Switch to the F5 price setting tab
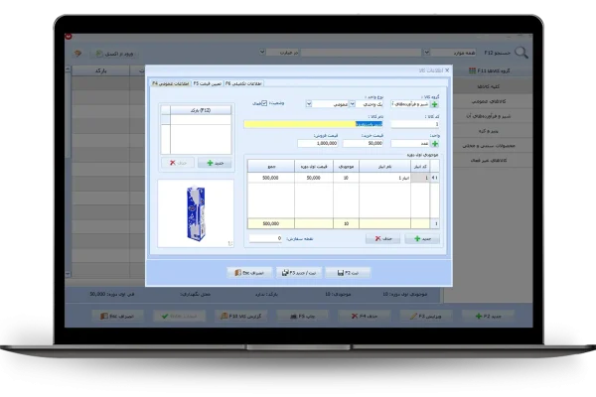Image resolution: width=596 pixels, height=397 pixels. [208, 83]
